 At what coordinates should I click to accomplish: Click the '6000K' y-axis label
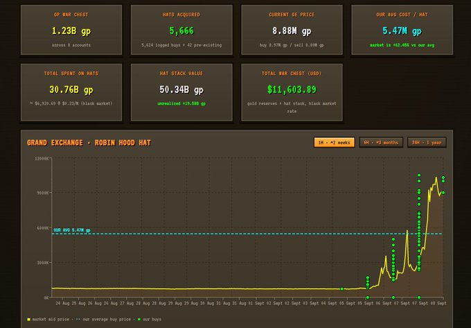coord(43,228)
